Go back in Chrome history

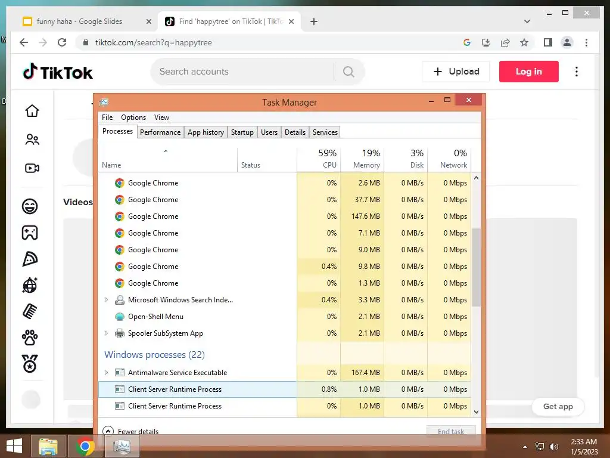coord(24,42)
